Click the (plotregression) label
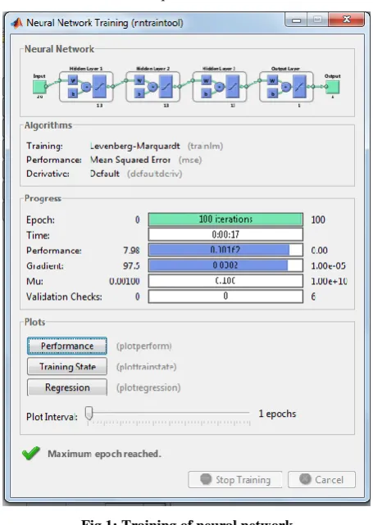 pos(148,387)
